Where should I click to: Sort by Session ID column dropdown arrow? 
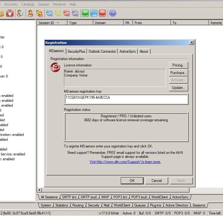click(58, 23)
